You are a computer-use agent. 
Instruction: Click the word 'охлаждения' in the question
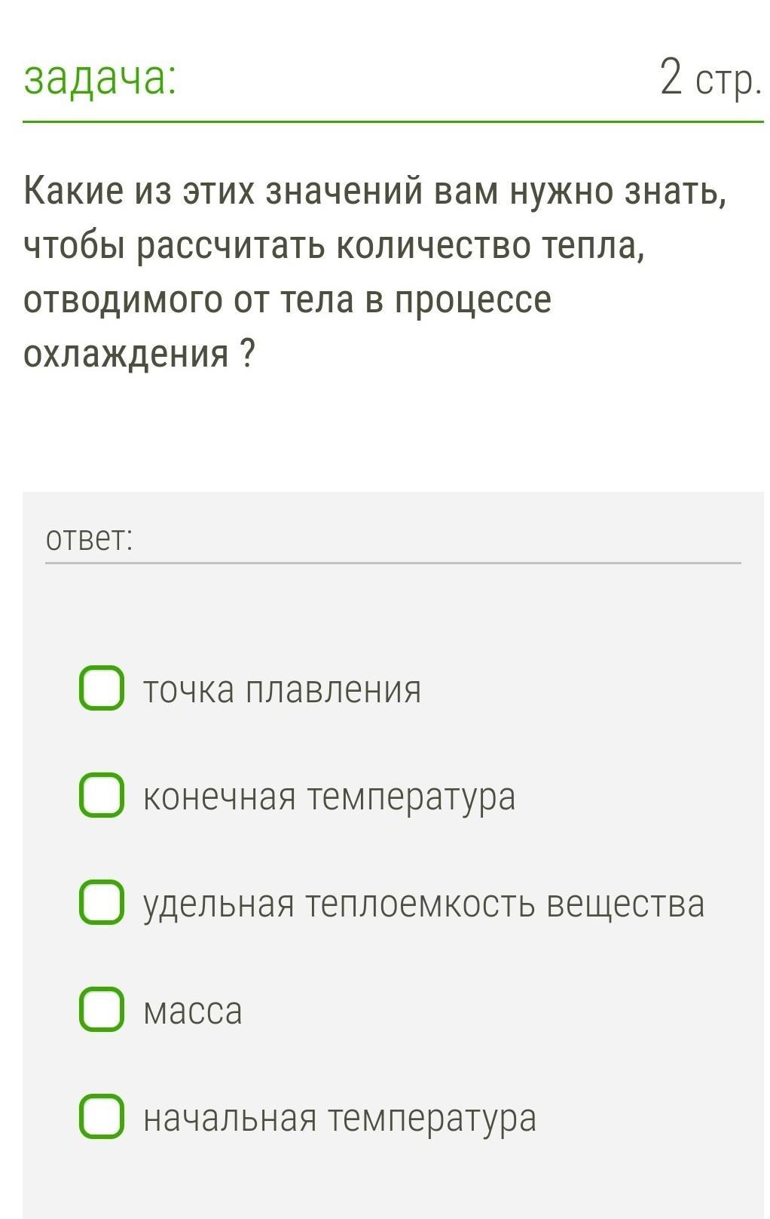click(126, 353)
